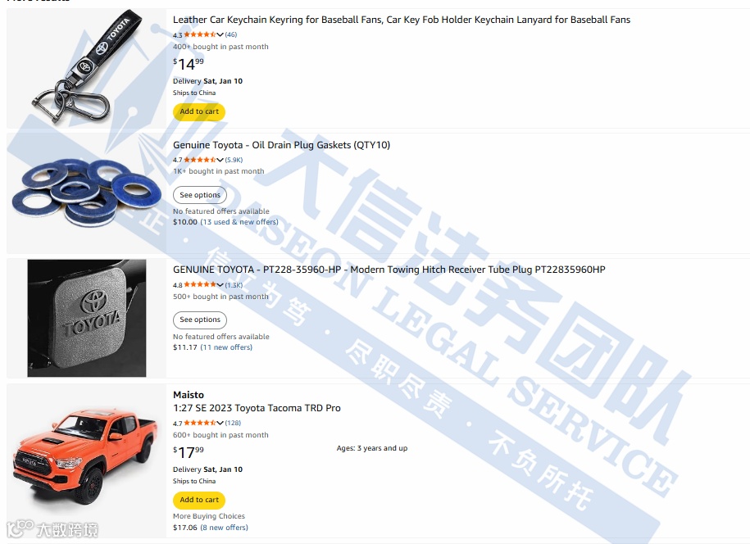Open the orange Tacoma toy truck image
The height and width of the screenshot is (544, 750).
point(87,460)
